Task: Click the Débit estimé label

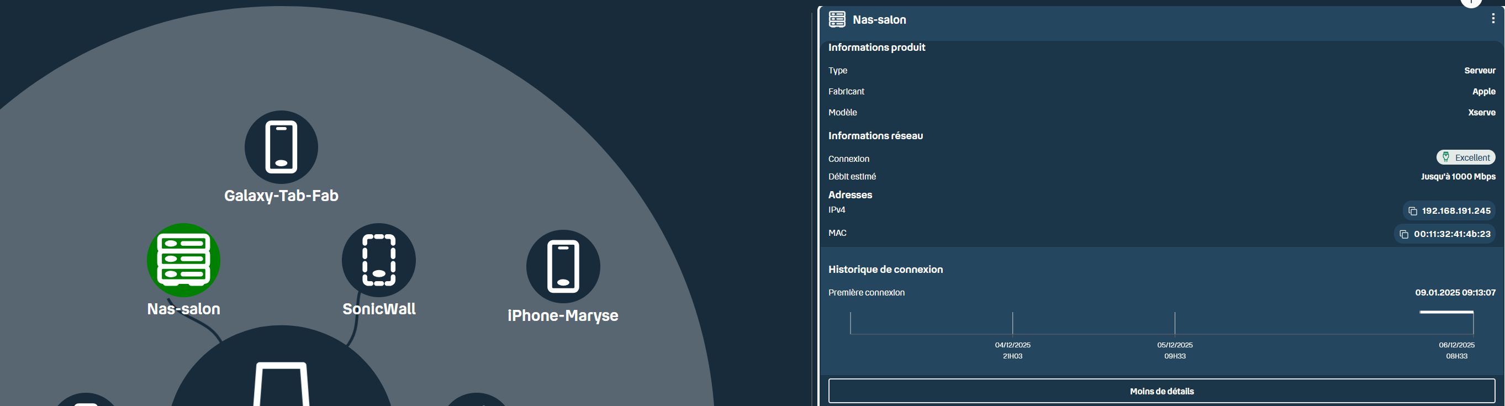Action: pyautogui.click(x=852, y=176)
